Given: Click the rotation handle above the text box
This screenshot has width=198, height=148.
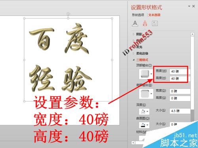Looking at the screenshot, I should click(68, 13).
